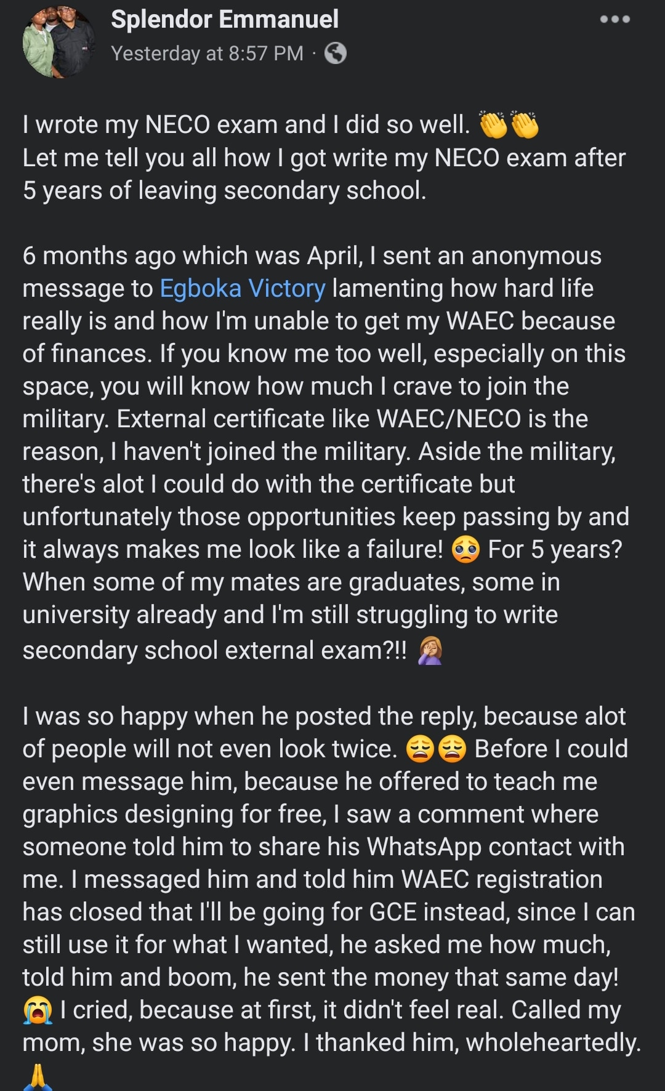Open Splendor Emmanuel's profile picture
665x1091 pixels.
pyautogui.click(x=58, y=41)
